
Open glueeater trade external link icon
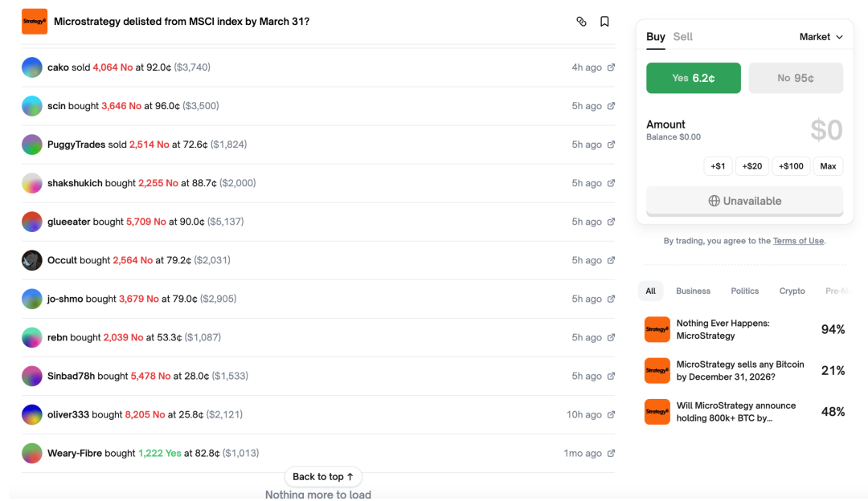click(611, 222)
